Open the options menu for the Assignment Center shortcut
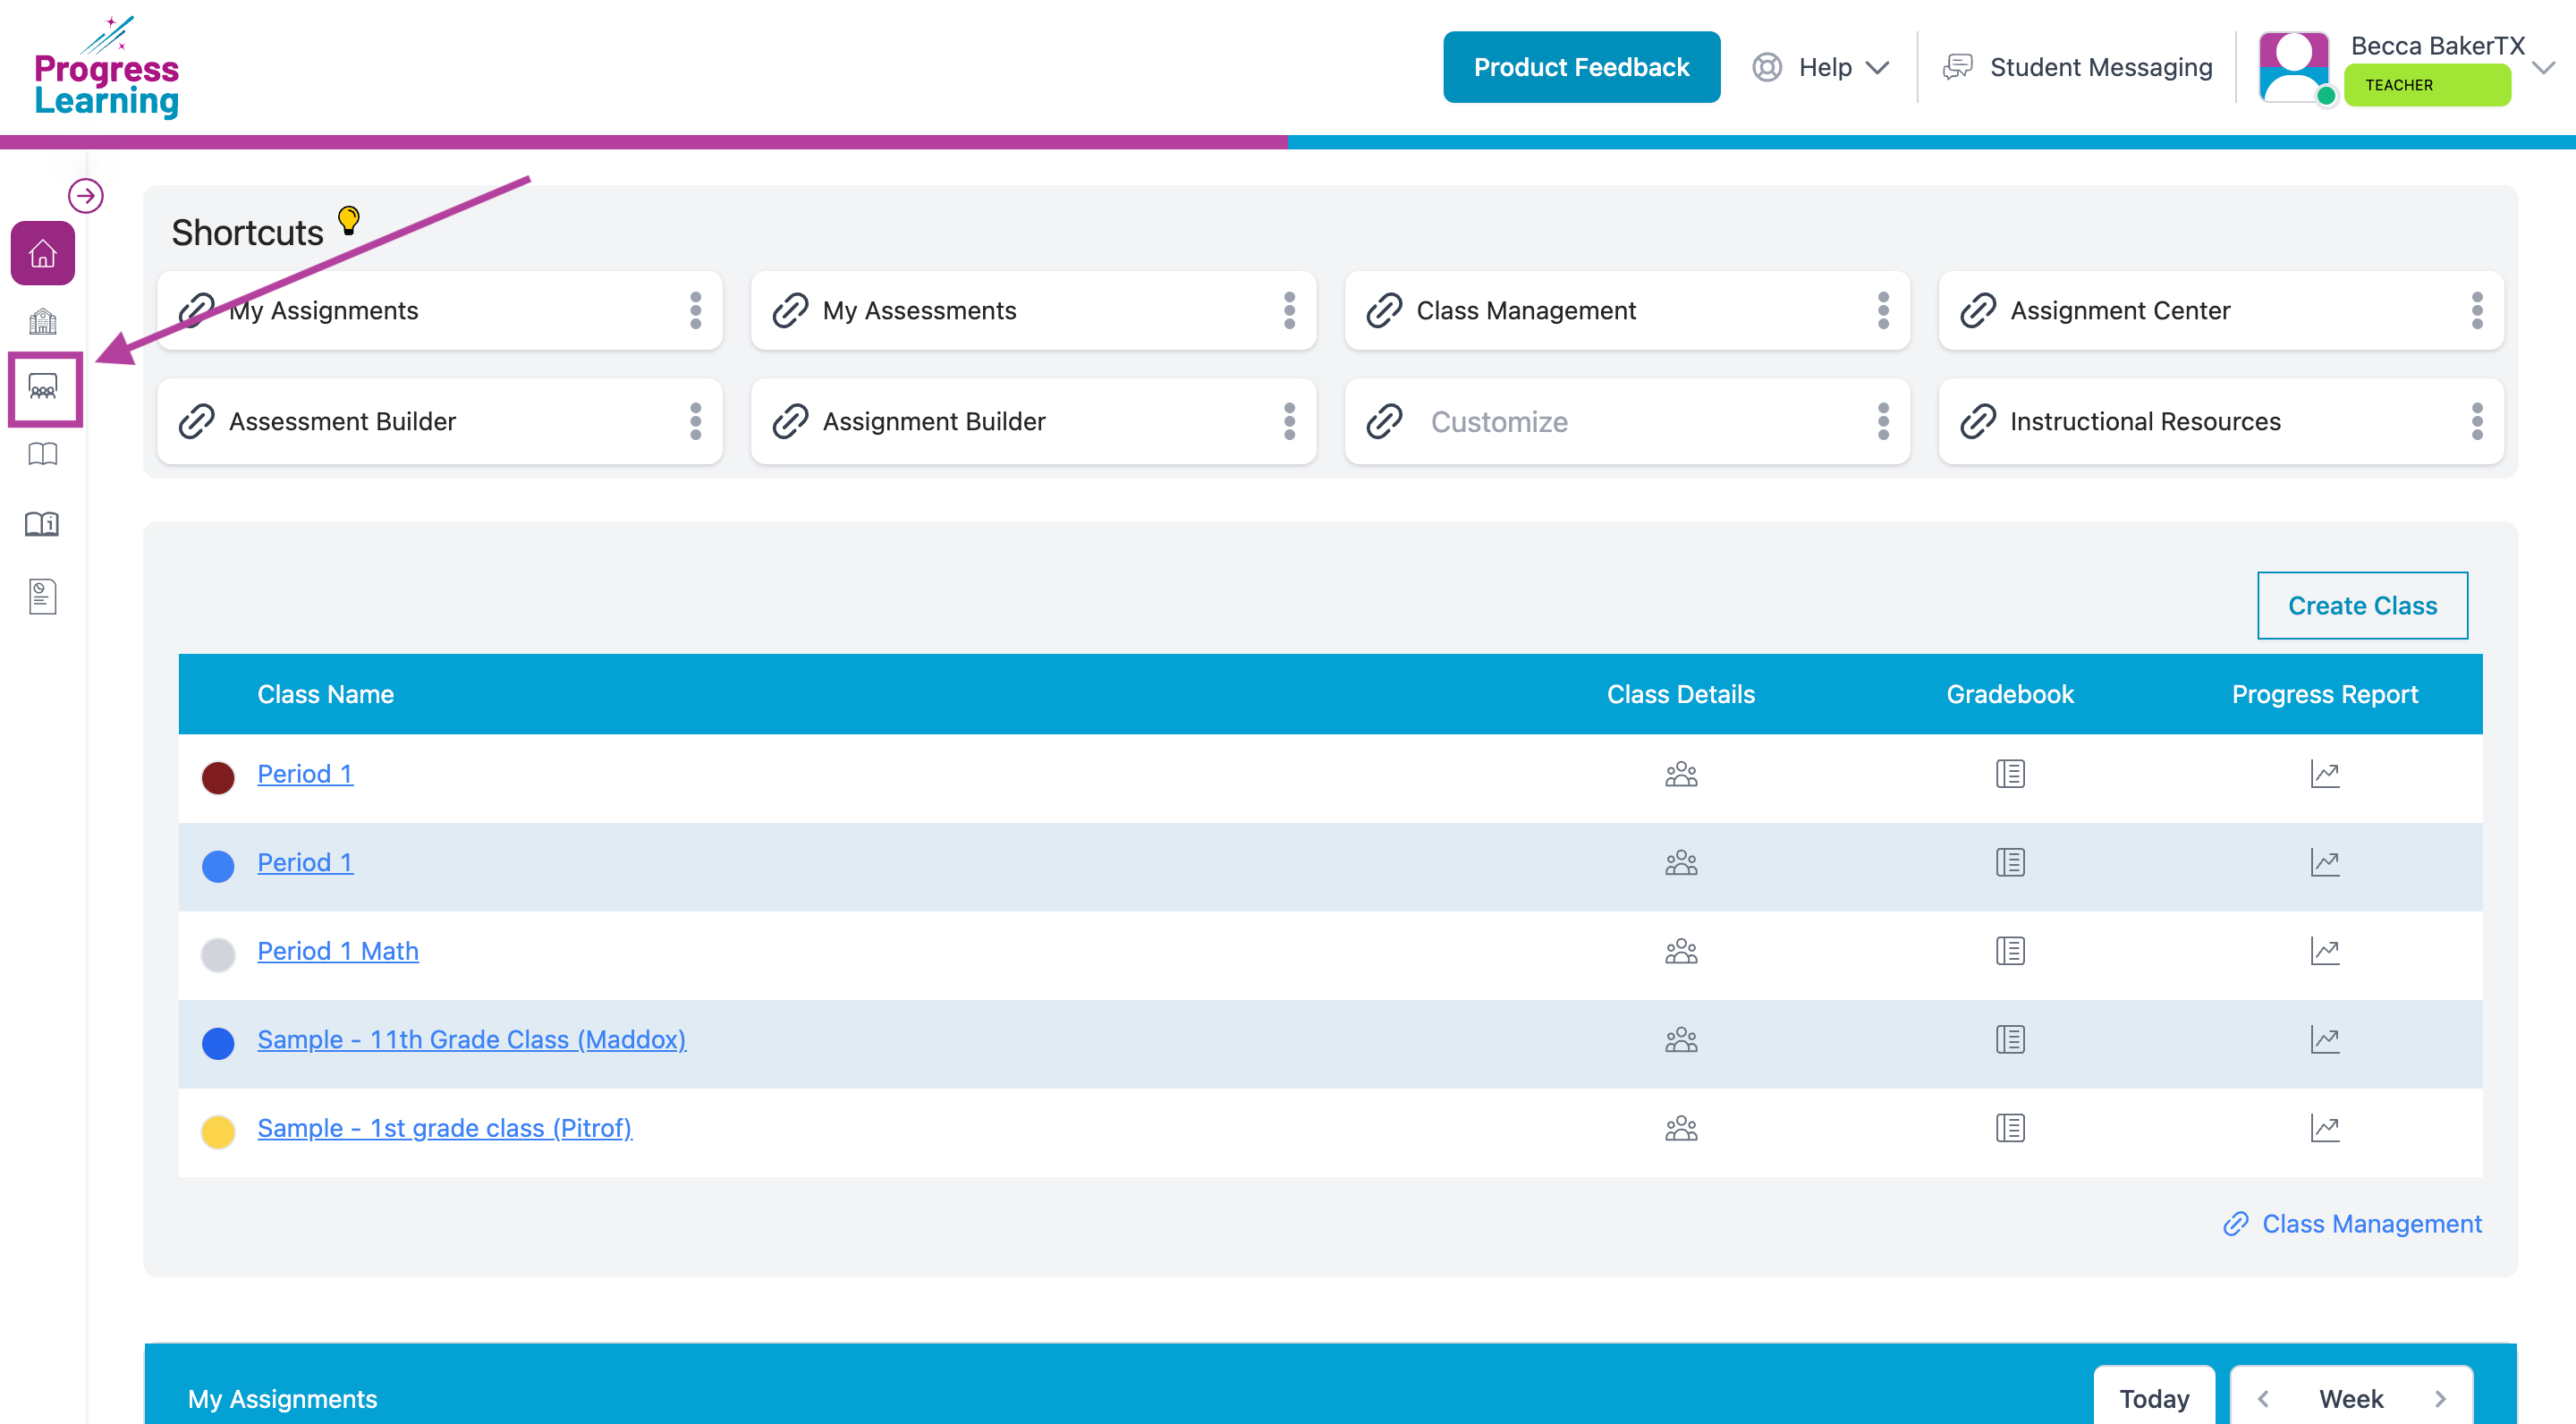2576x1424 pixels. 2478,311
